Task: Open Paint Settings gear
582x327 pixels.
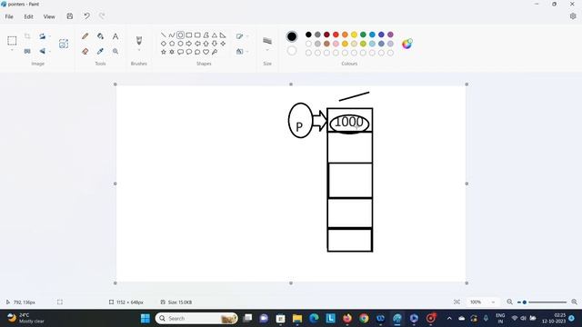Action: [x=573, y=16]
